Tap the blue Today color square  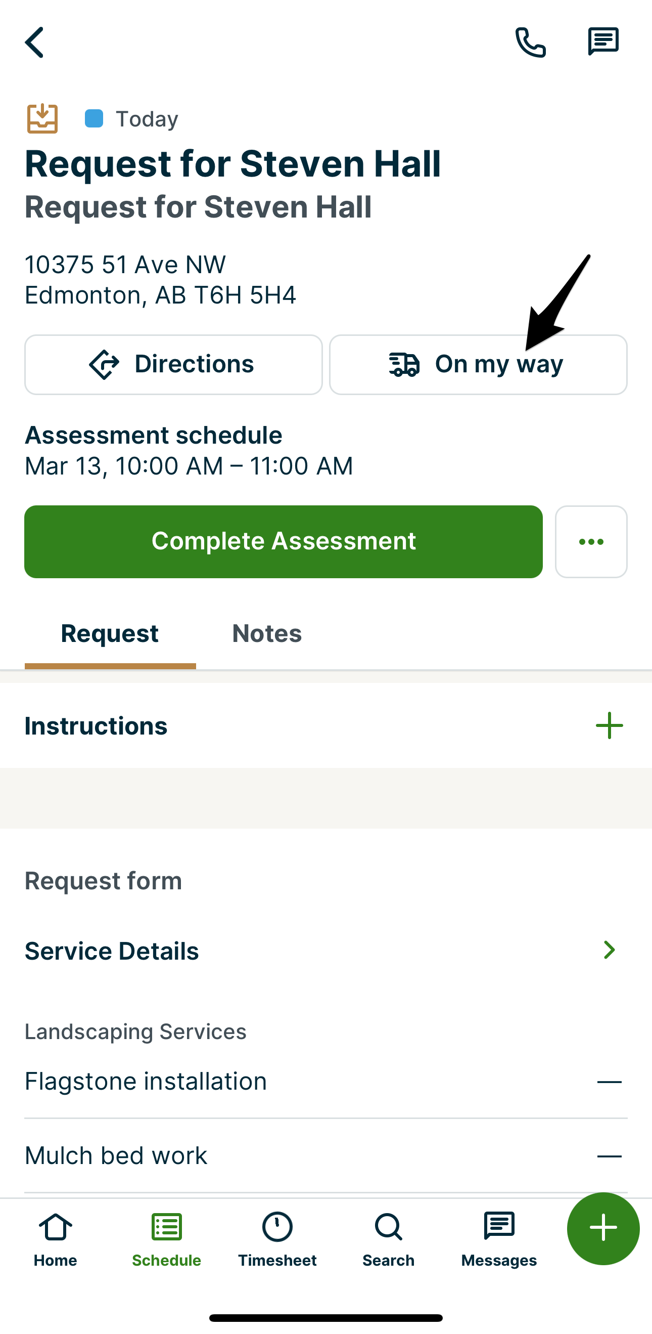pyautogui.click(x=94, y=118)
